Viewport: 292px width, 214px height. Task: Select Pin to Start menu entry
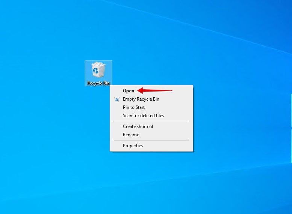(x=151, y=107)
